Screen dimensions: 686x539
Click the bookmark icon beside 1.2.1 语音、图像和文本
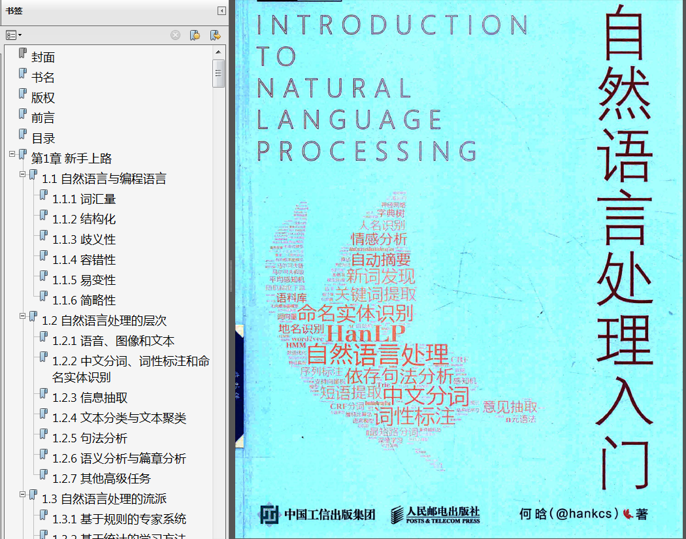coord(44,337)
